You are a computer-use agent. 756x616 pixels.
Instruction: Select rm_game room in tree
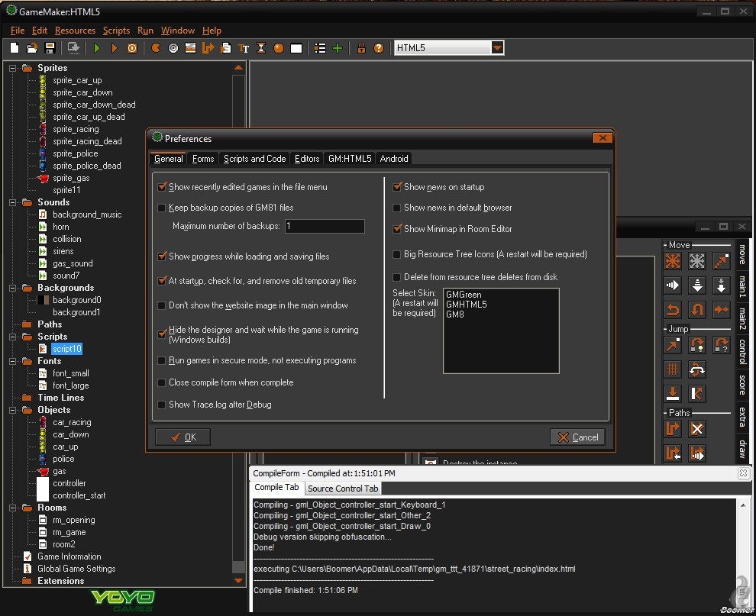coord(69,532)
